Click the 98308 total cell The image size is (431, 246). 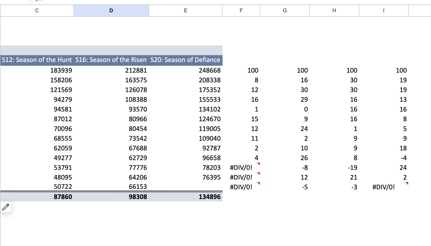point(111,196)
